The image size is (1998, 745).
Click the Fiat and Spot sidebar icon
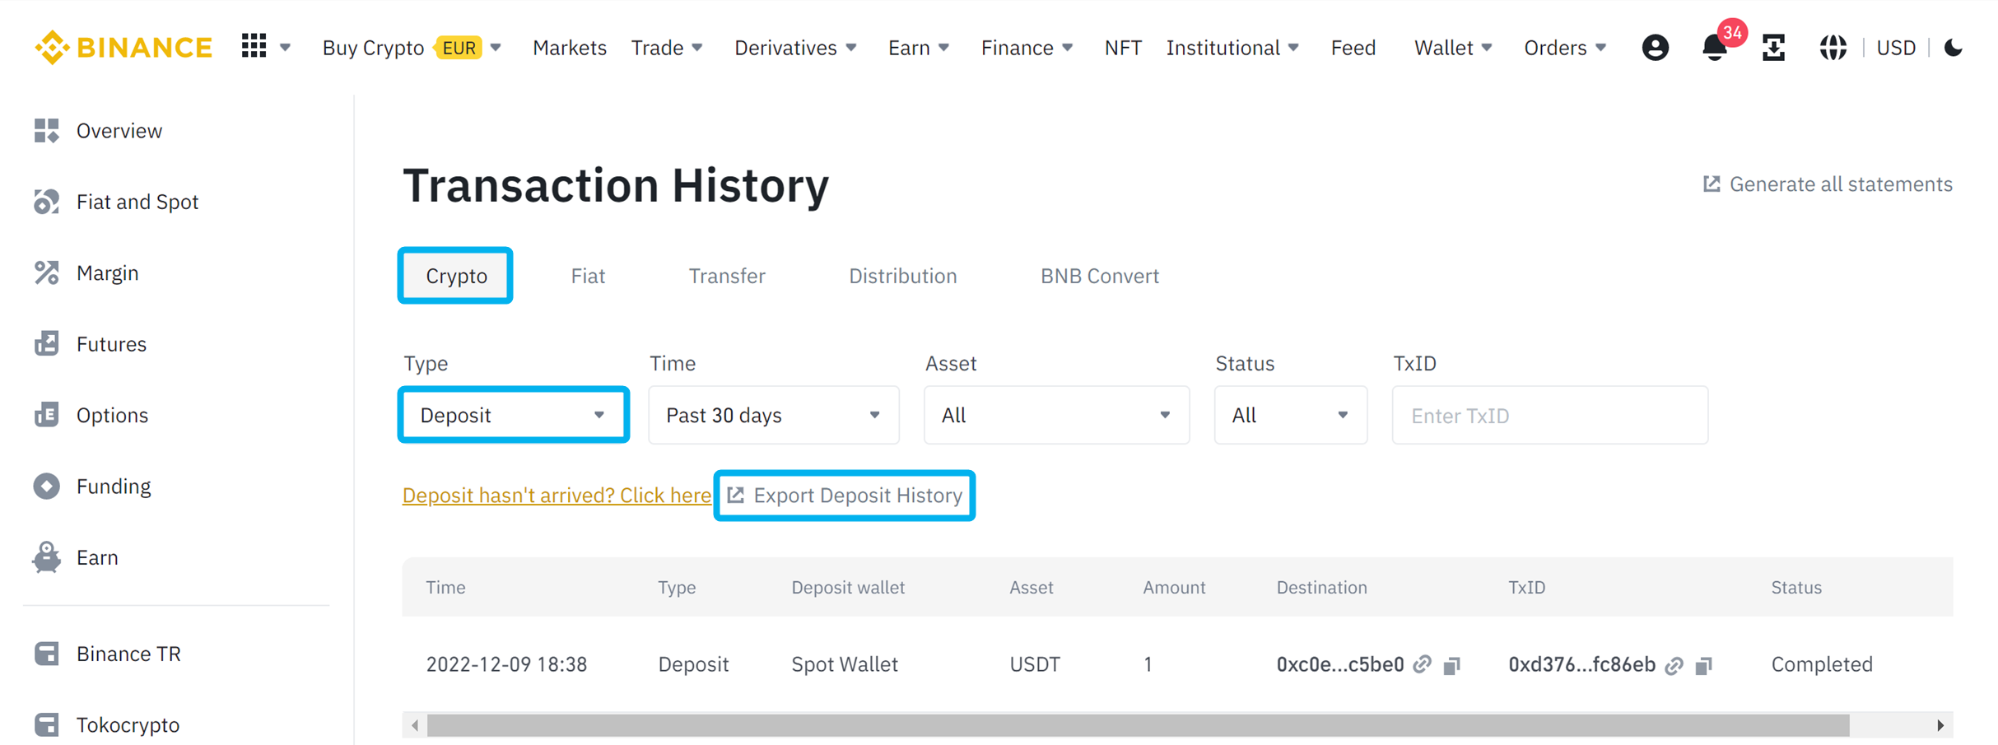click(47, 202)
